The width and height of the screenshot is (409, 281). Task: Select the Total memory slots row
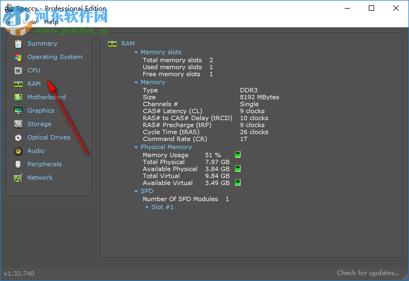[x=178, y=60]
